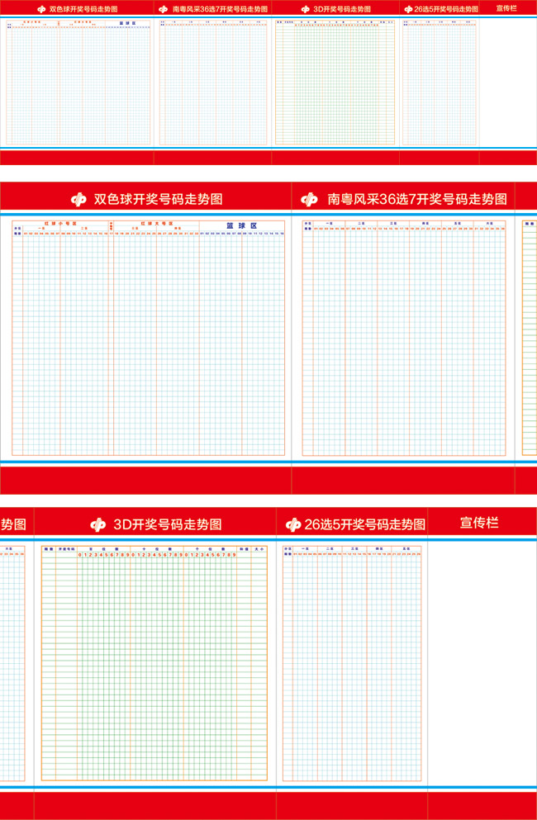Click the large logo before middle 双色球开奖号码走势图

coord(79,199)
